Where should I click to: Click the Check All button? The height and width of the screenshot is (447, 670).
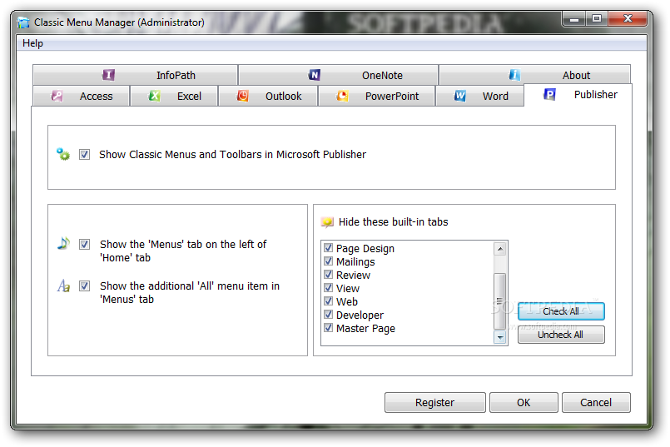[x=561, y=311]
